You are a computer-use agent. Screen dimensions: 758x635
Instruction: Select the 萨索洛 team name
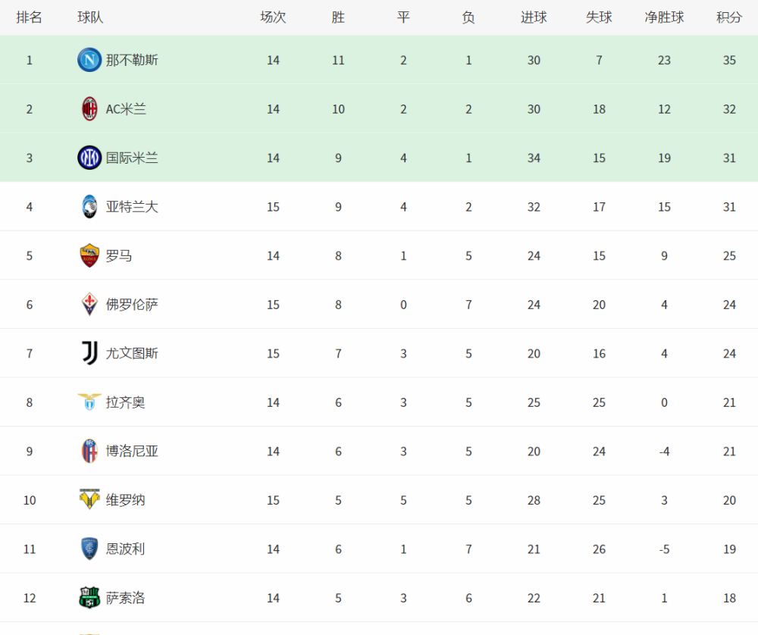click(125, 598)
